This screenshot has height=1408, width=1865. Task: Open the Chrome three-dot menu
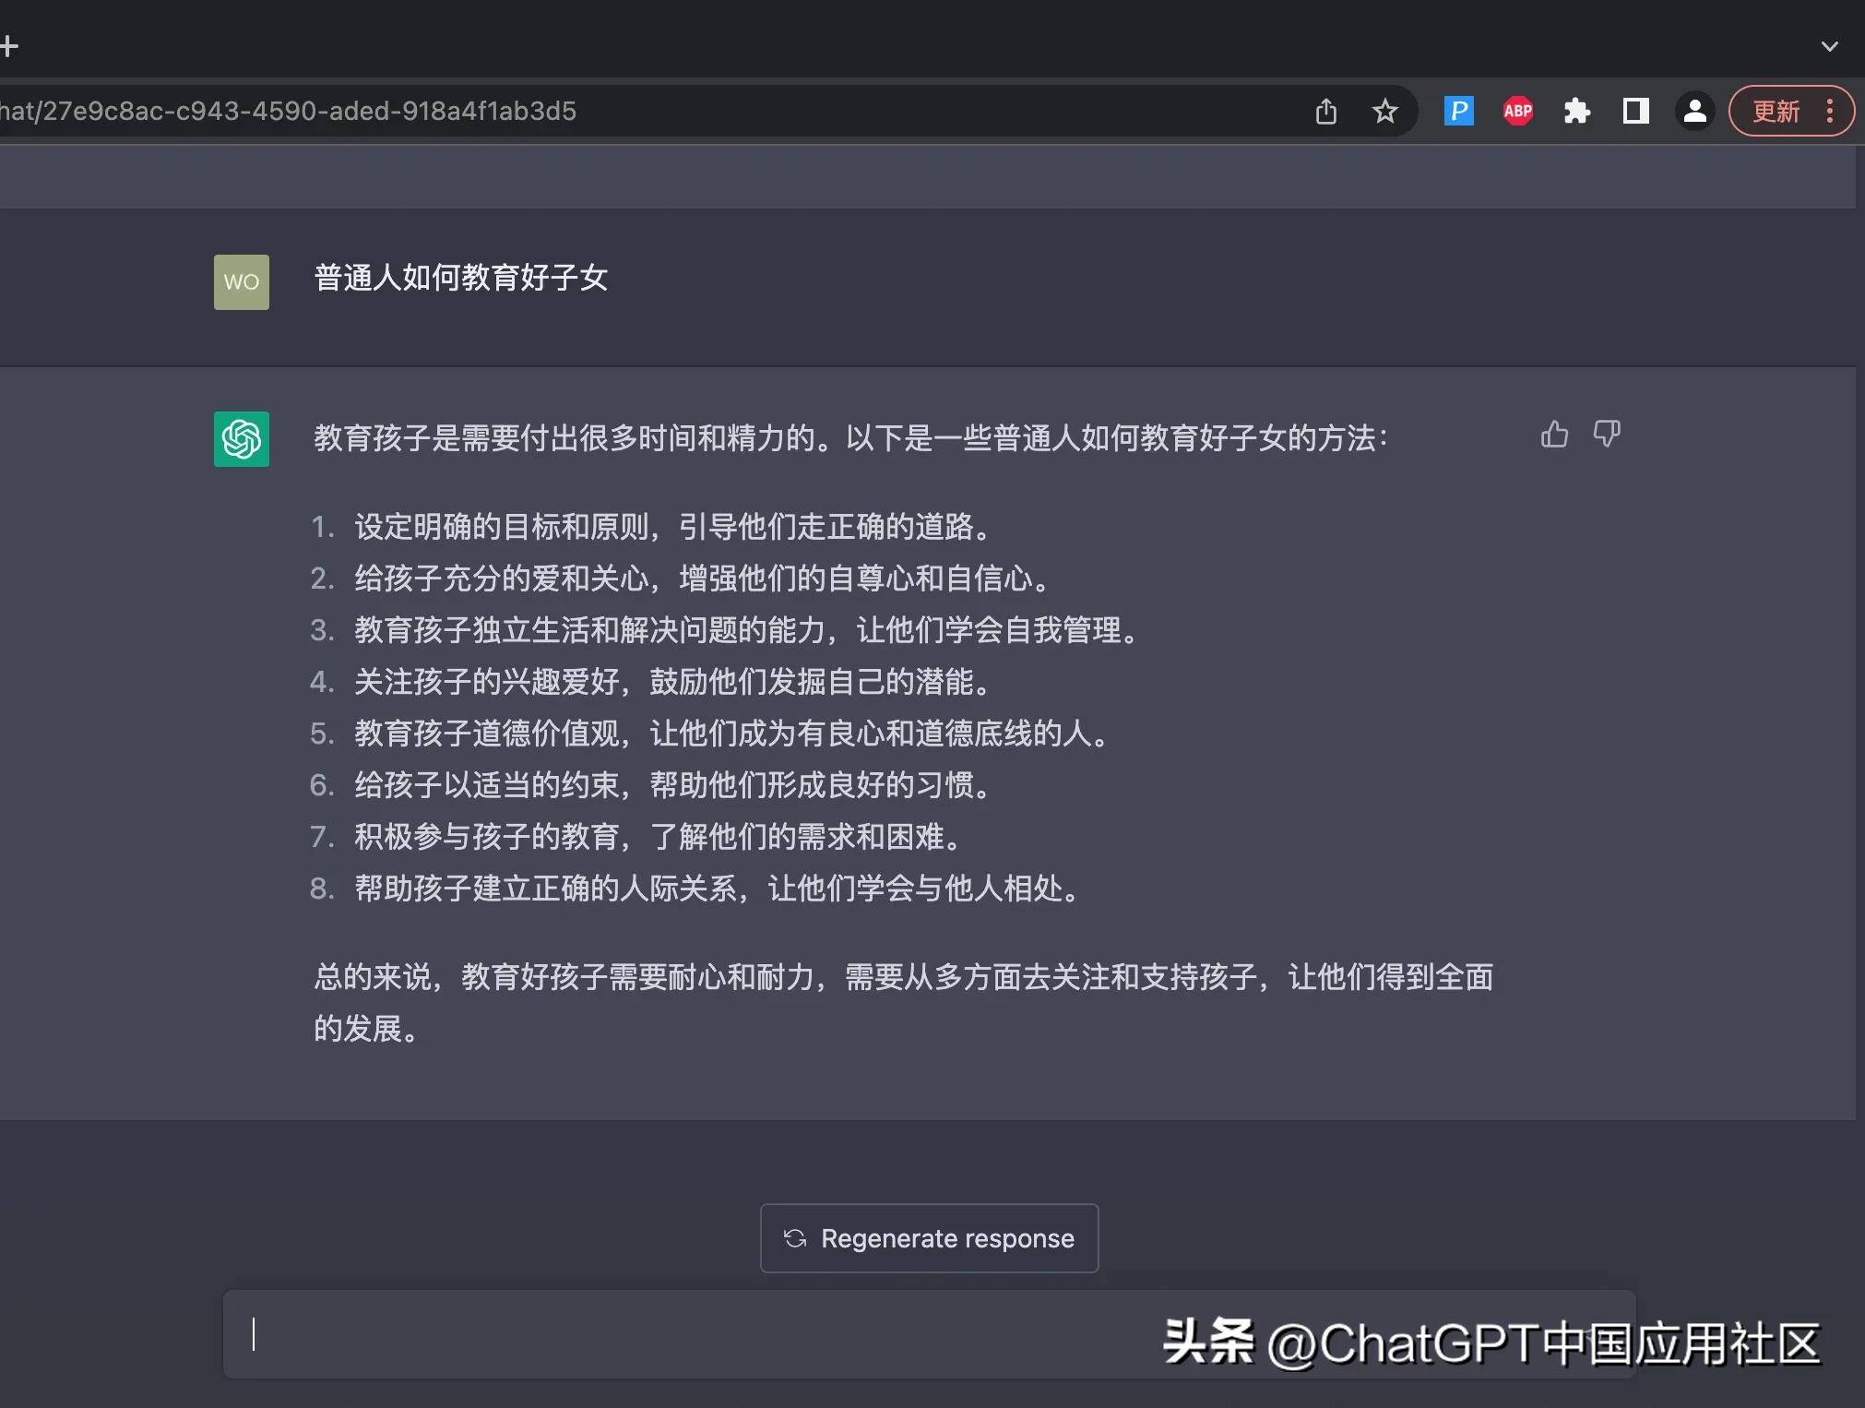1831,111
